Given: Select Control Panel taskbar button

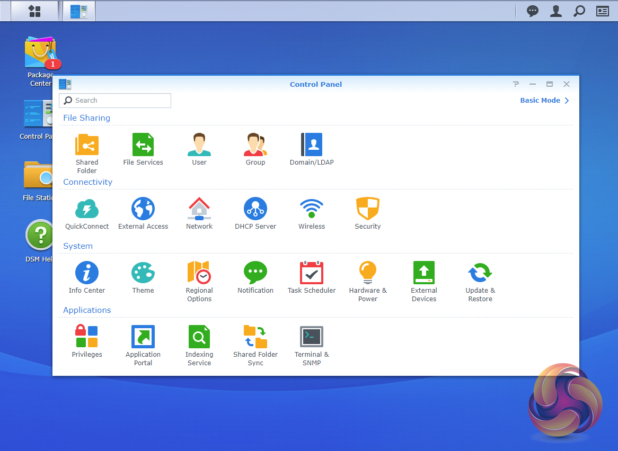Looking at the screenshot, I should 79,11.
